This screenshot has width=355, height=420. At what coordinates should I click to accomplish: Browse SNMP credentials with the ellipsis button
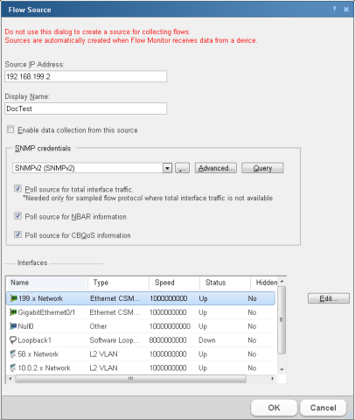(x=182, y=168)
